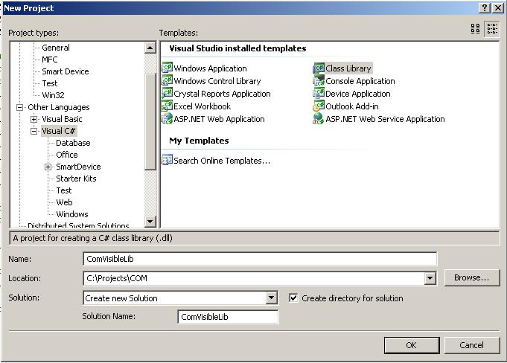This screenshot has width=507, height=363.
Task: Click the Windows Application template label
Action: click(x=210, y=68)
